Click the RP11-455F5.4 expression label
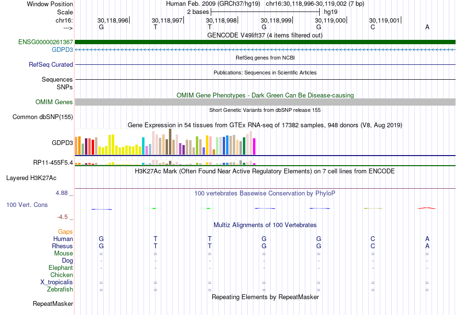Screen dimensions: 456x315 click(x=53, y=163)
